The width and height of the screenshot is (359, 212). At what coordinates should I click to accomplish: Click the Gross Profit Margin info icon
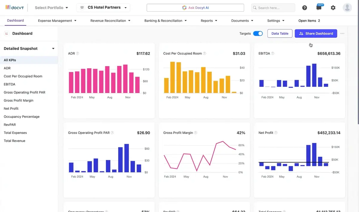pos(196,133)
